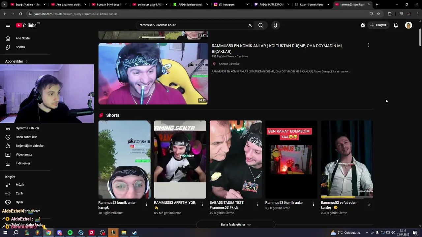Open options for 5,2 B görüntüleme short
The image size is (422, 237).
(313, 204)
